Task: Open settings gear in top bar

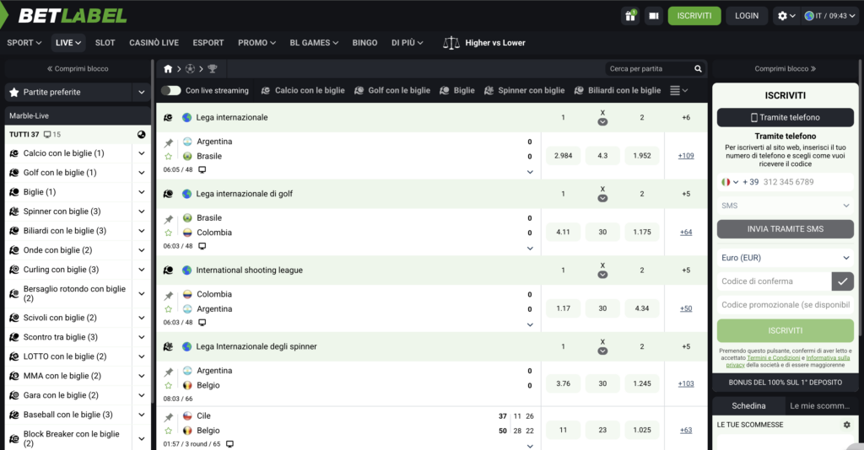Action: pyautogui.click(x=786, y=16)
